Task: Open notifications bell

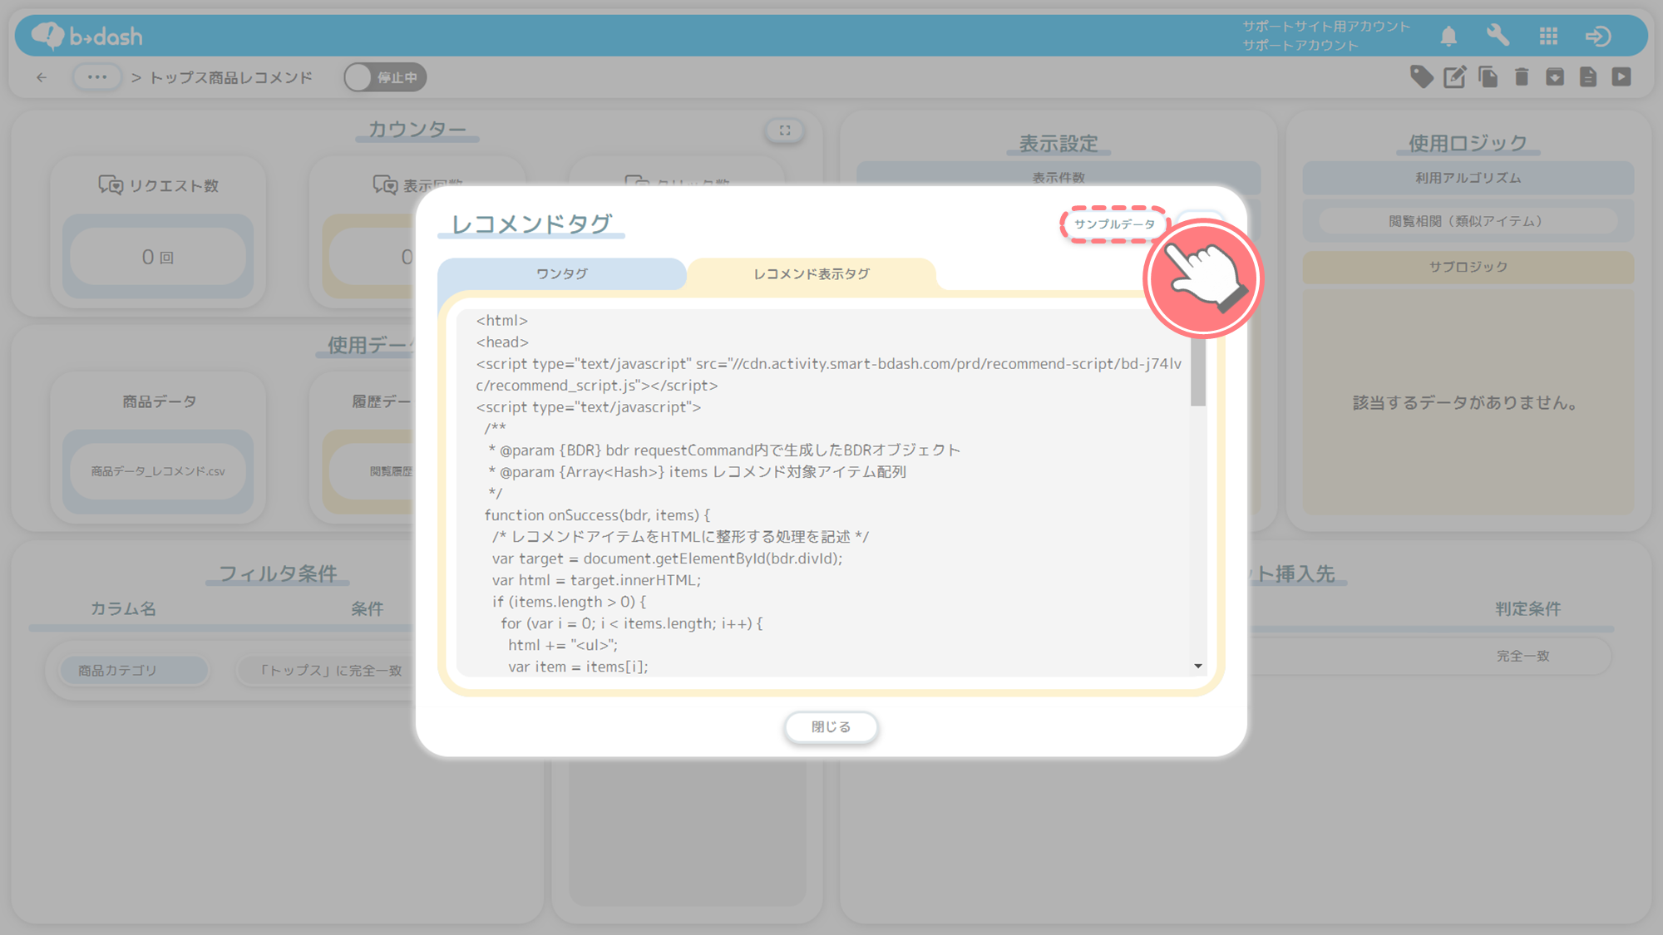Action: click(x=1448, y=36)
